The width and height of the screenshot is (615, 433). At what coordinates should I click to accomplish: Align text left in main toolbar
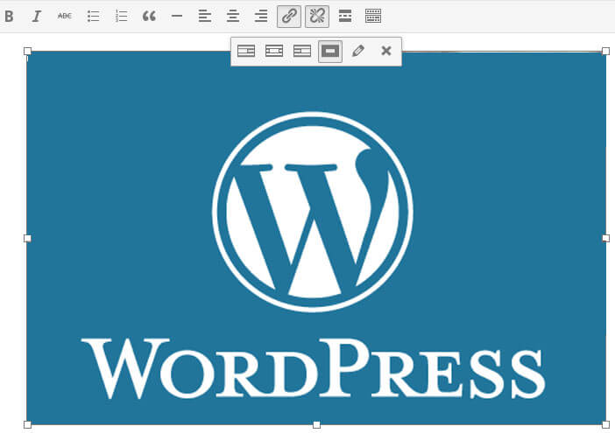[x=205, y=16]
